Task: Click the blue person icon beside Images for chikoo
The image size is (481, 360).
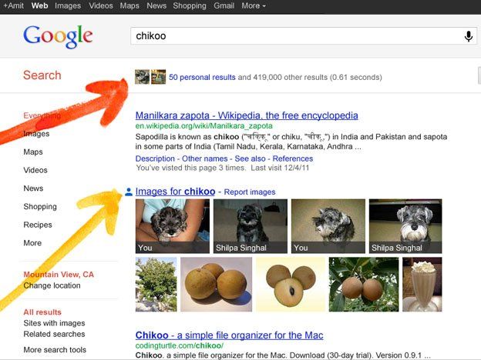Action: 129,192
